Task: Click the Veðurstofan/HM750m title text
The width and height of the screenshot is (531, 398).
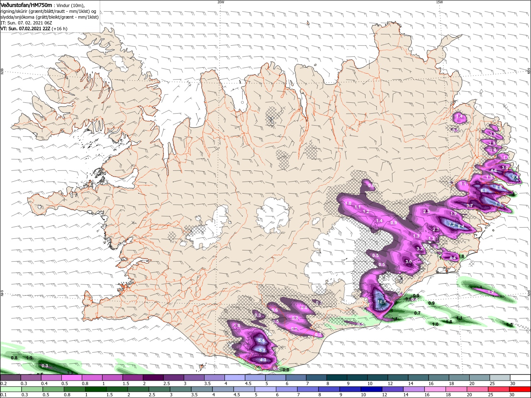Action: pyautogui.click(x=27, y=5)
